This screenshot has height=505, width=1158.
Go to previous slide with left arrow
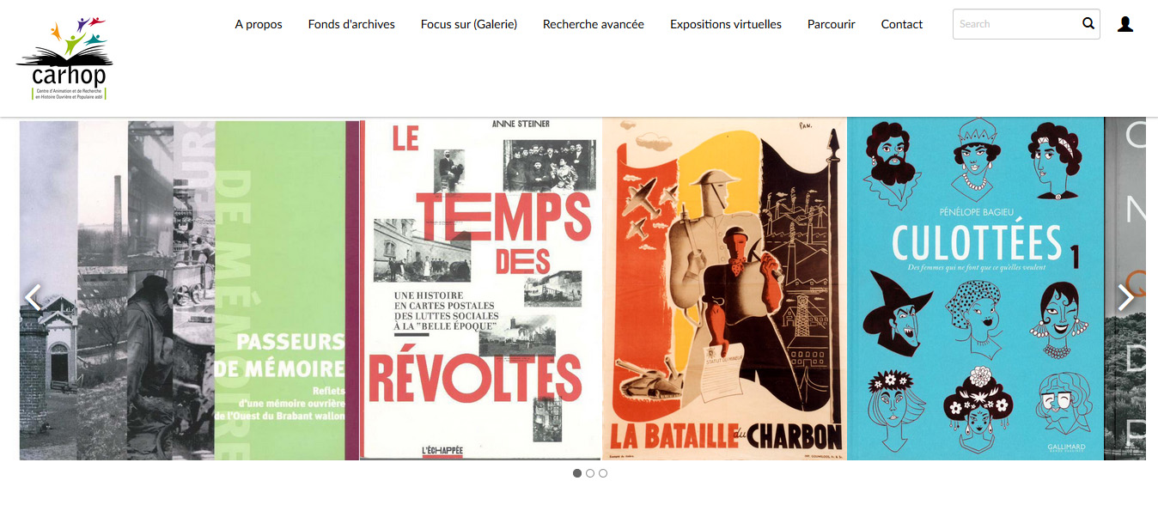coord(33,297)
